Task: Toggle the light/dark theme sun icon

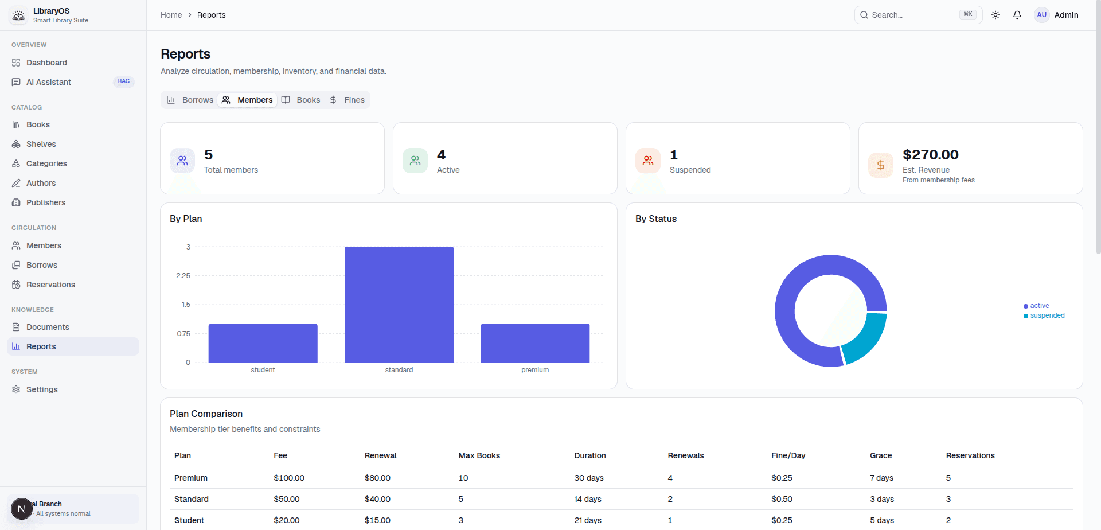Action: 995,15
